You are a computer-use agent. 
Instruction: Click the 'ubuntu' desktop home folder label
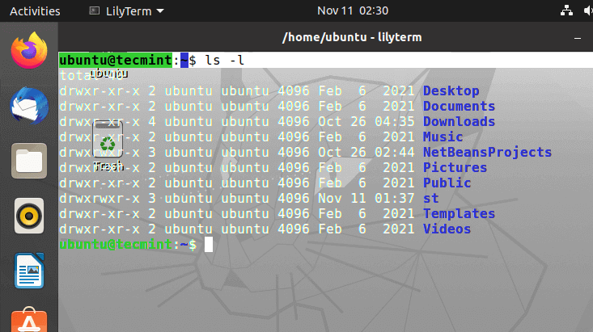108,74
